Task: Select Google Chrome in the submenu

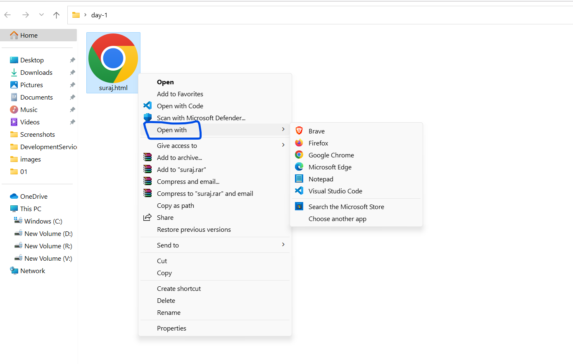Action: tap(356, 155)
